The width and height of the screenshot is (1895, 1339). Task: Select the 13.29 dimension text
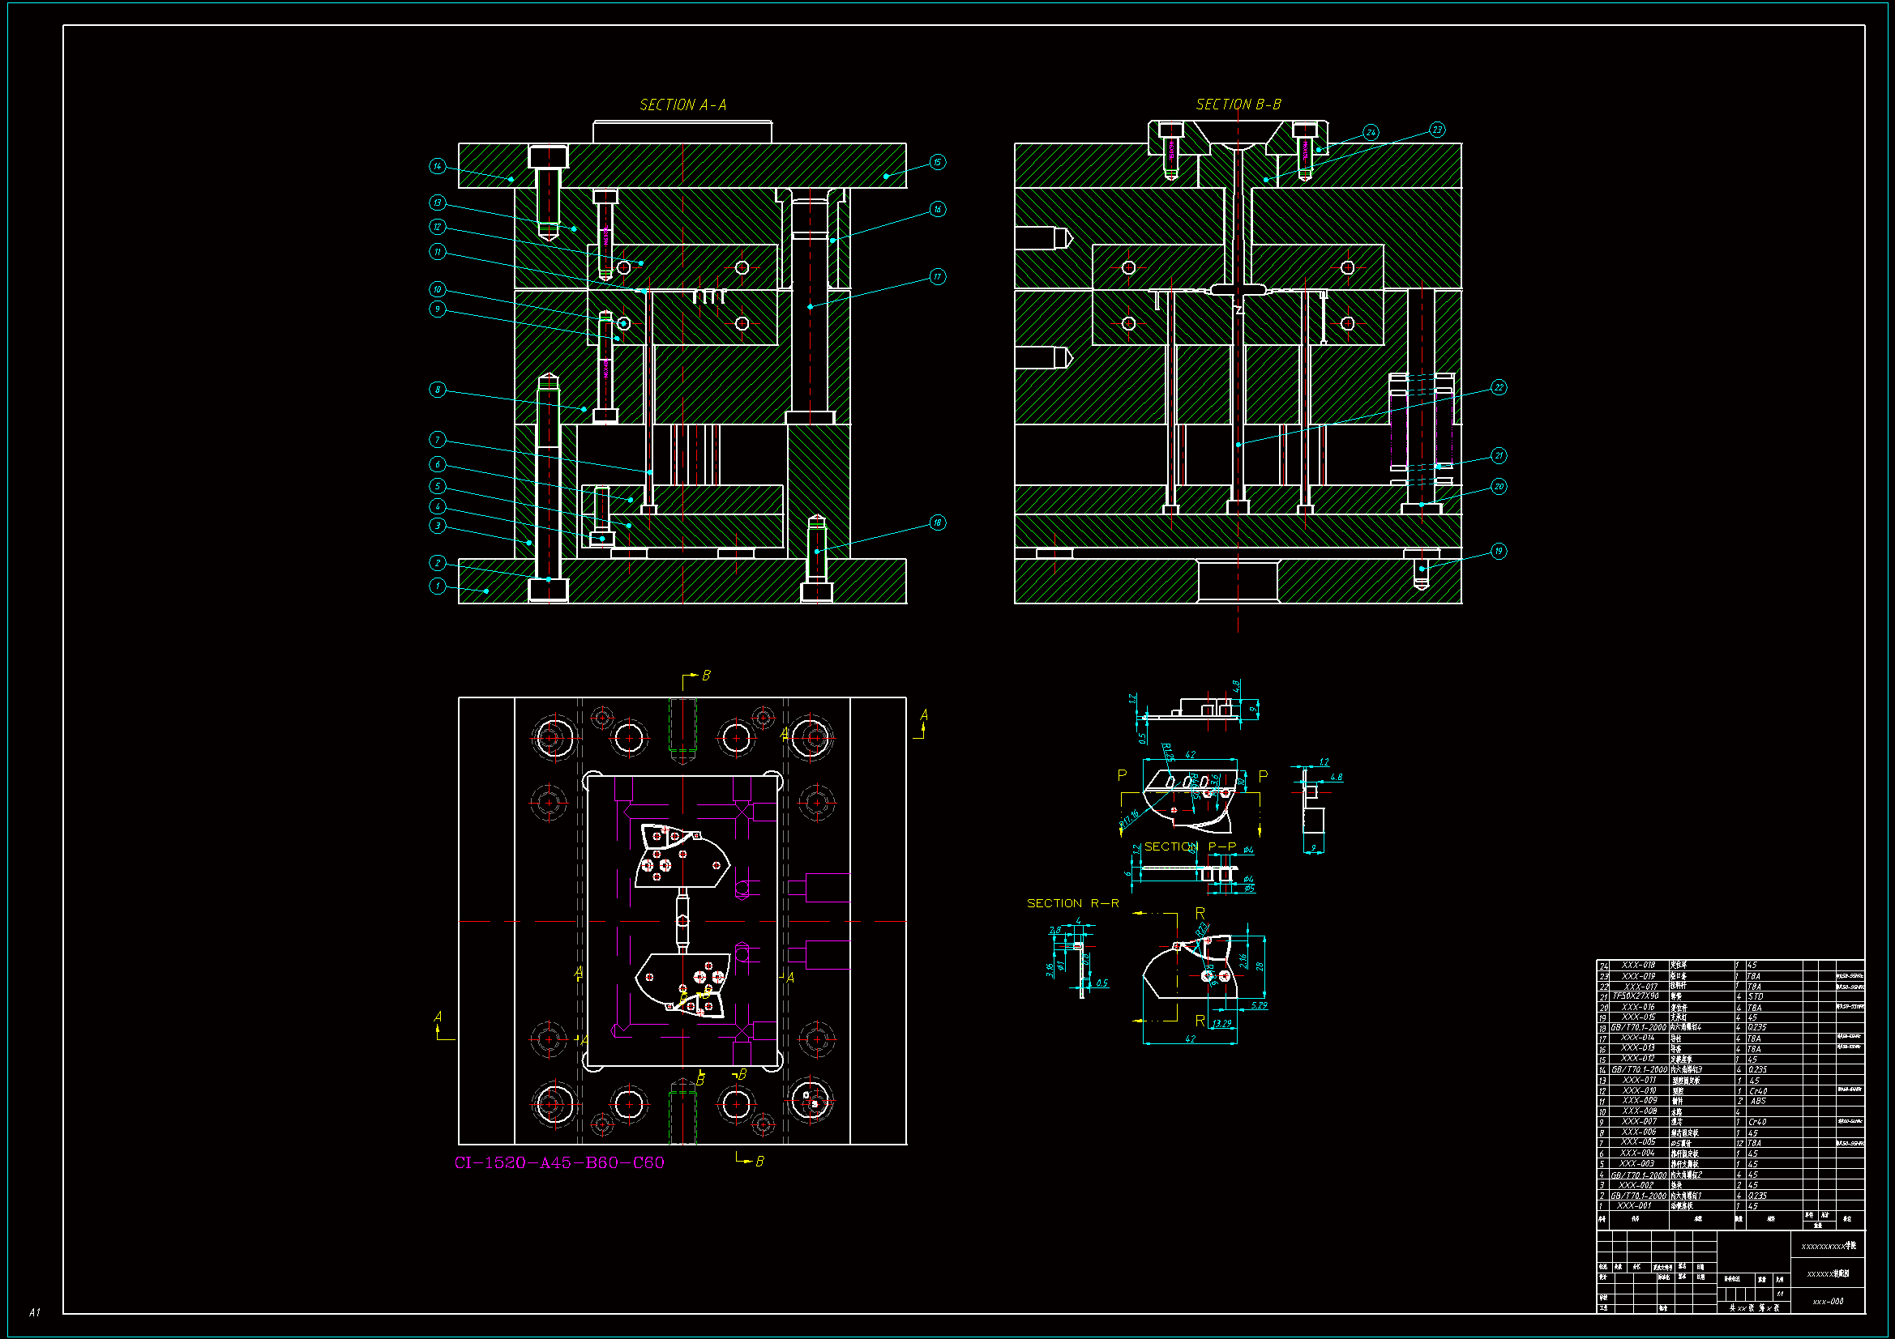pyautogui.click(x=1221, y=1023)
